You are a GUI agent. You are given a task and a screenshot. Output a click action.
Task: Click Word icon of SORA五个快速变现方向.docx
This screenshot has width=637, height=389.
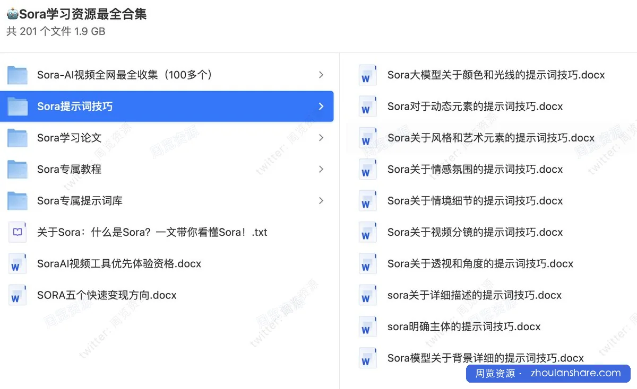click(18, 295)
